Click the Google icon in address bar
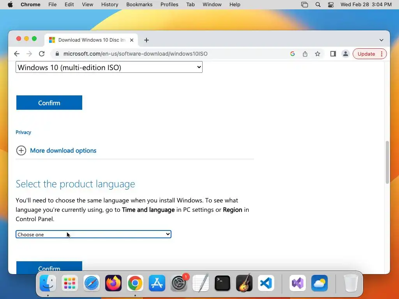Image resolution: width=399 pixels, height=299 pixels. (293, 54)
